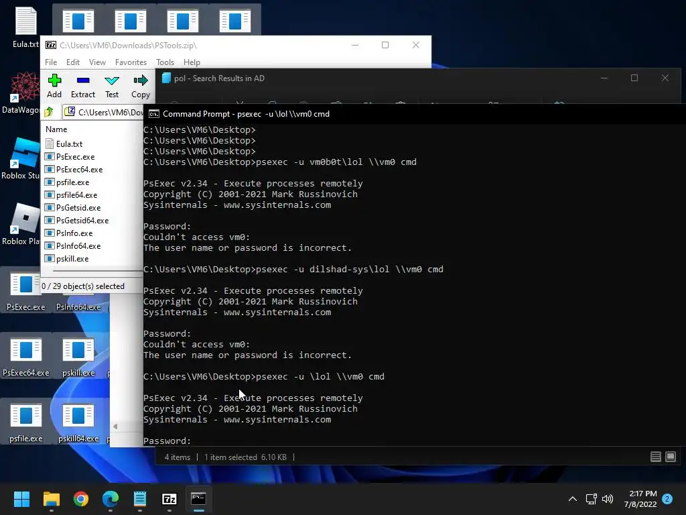
Task: Click the Add button in 7-Zip toolbar
Action: (x=54, y=87)
